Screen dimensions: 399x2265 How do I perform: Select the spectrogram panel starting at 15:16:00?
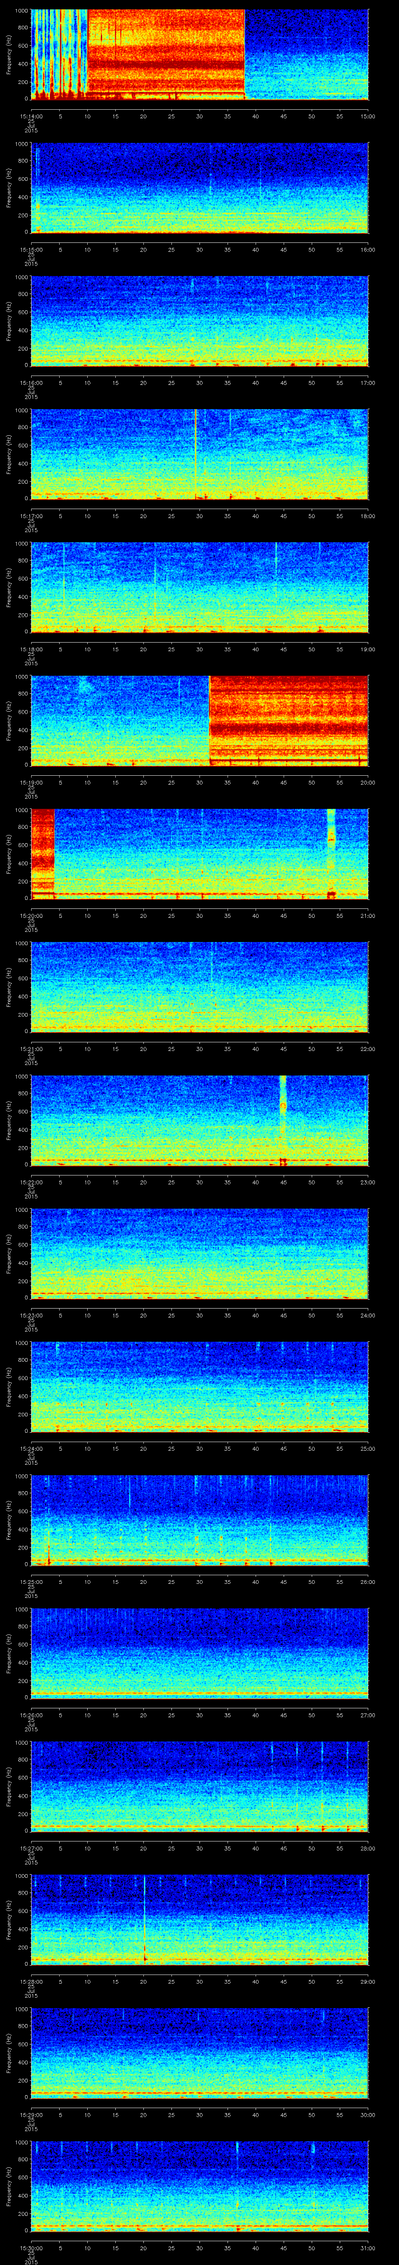(x=200, y=321)
